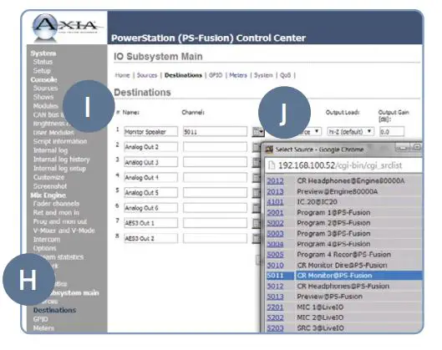Image resolution: width=442 pixels, height=350 pixels.
Task: Select source 5202 MIC 2@LiveIO
Action: (x=344, y=317)
